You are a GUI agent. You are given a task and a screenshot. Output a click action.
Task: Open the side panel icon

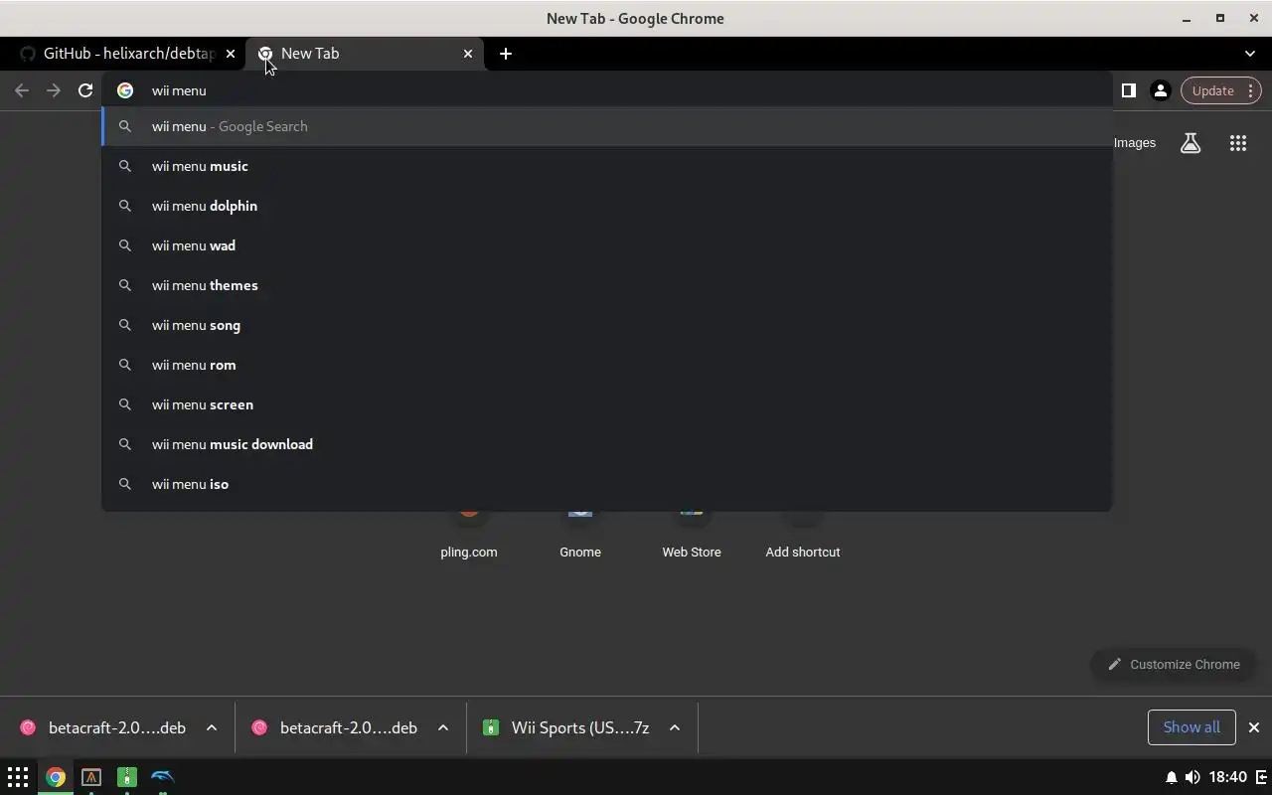pos(1128,90)
